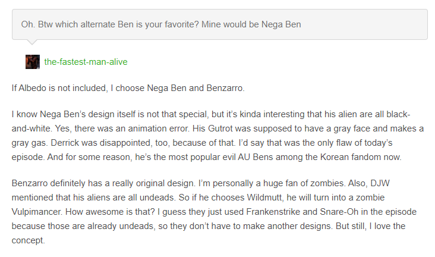Screen dimensions: 435x257
Task: Open the-fastest-man-alive profile link
Action: coord(86,62)
